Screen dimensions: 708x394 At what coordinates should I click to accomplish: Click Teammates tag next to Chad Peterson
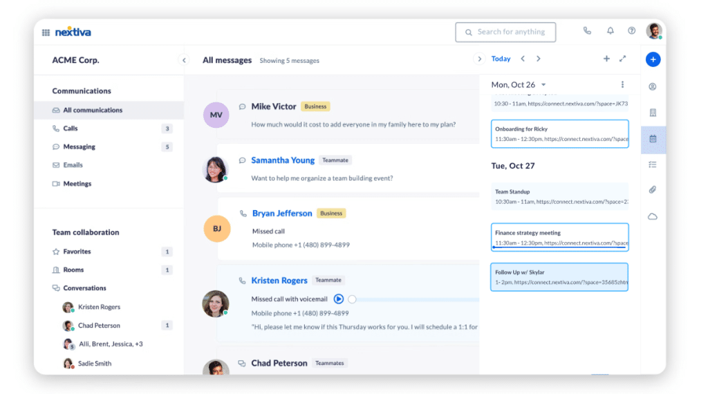(x=330, y=364)
